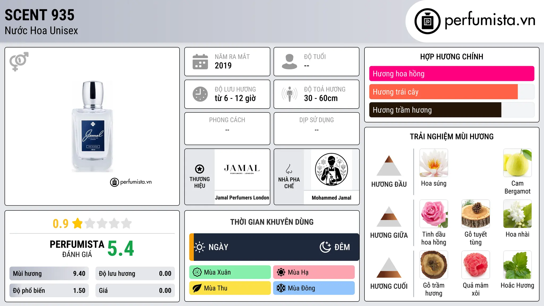The height and width of the screenshot is (306, 544).
Task: Click the Perfumista rating value 5.4
Action: pyautogui.click(x=121, y=248)
